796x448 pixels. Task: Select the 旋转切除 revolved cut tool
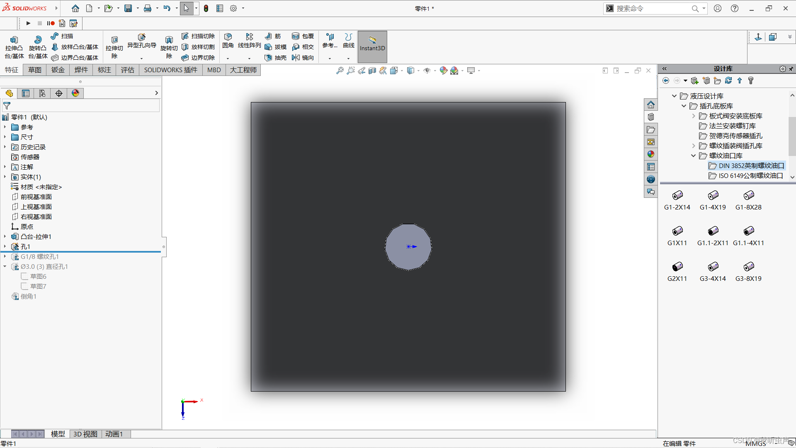[169, 47]
